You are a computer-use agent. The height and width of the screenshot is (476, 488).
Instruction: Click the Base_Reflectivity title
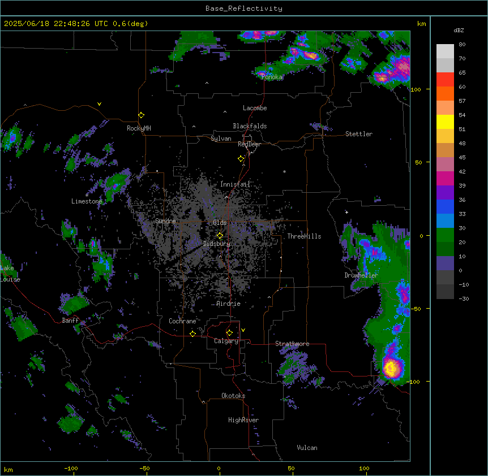point(244,8)
